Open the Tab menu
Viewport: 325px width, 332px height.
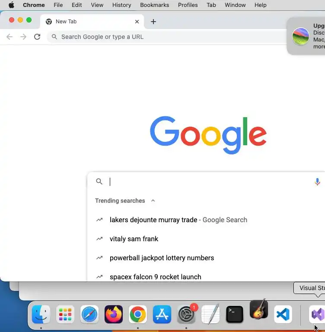tap(211, 5)
